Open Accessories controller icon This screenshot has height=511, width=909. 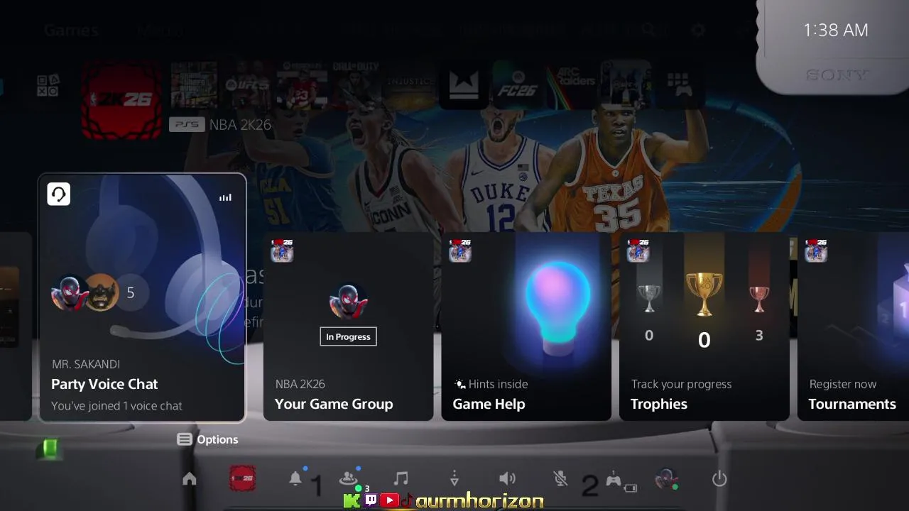[x=614, y=480]
